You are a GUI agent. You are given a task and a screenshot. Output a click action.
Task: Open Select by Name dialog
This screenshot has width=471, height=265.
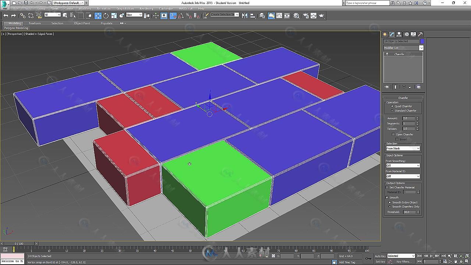(x=72, y=15)
